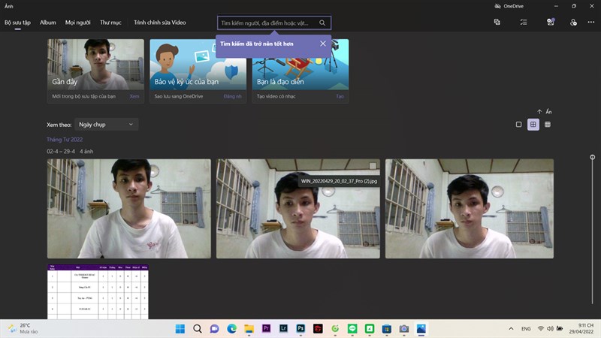Click the timeline scrollbar handle at right

coord(593,157)
